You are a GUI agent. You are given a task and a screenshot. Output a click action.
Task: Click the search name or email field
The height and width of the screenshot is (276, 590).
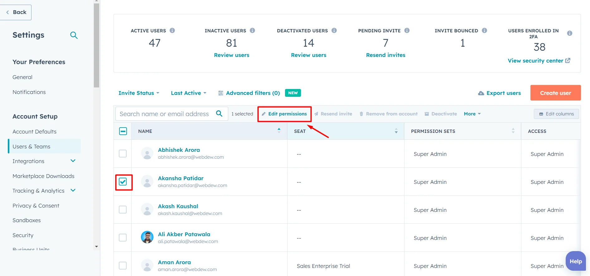(x=164, y=114)
